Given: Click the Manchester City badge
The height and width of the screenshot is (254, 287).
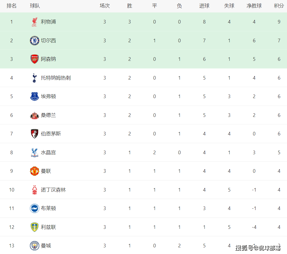Looking at the screenshot, I should [34, 246].
